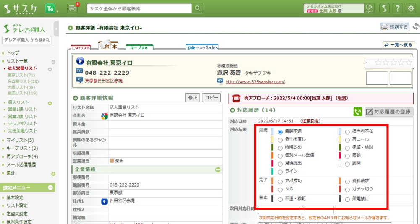Select the 架電禁止 radio button

[347, 199]
